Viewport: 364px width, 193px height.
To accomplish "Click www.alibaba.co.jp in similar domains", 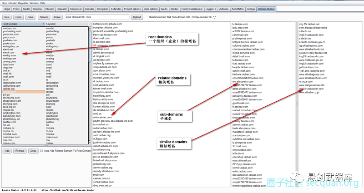I will click(x=309, y=92).
